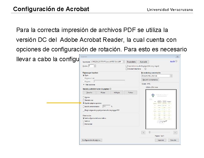Enable grayscale printing checkbox

tap(126, 66)
